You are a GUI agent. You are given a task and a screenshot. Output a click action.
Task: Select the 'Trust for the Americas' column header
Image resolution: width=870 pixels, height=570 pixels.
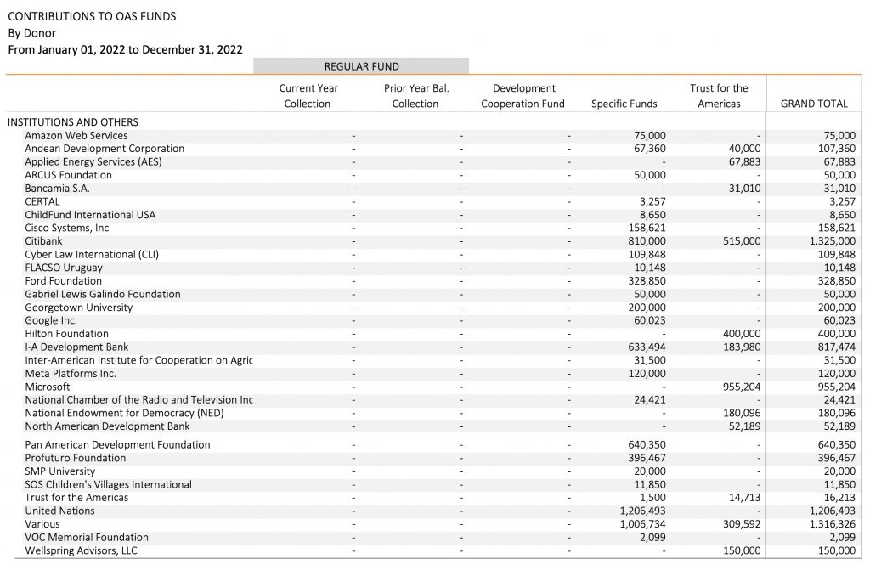click(x=719, y=96)
